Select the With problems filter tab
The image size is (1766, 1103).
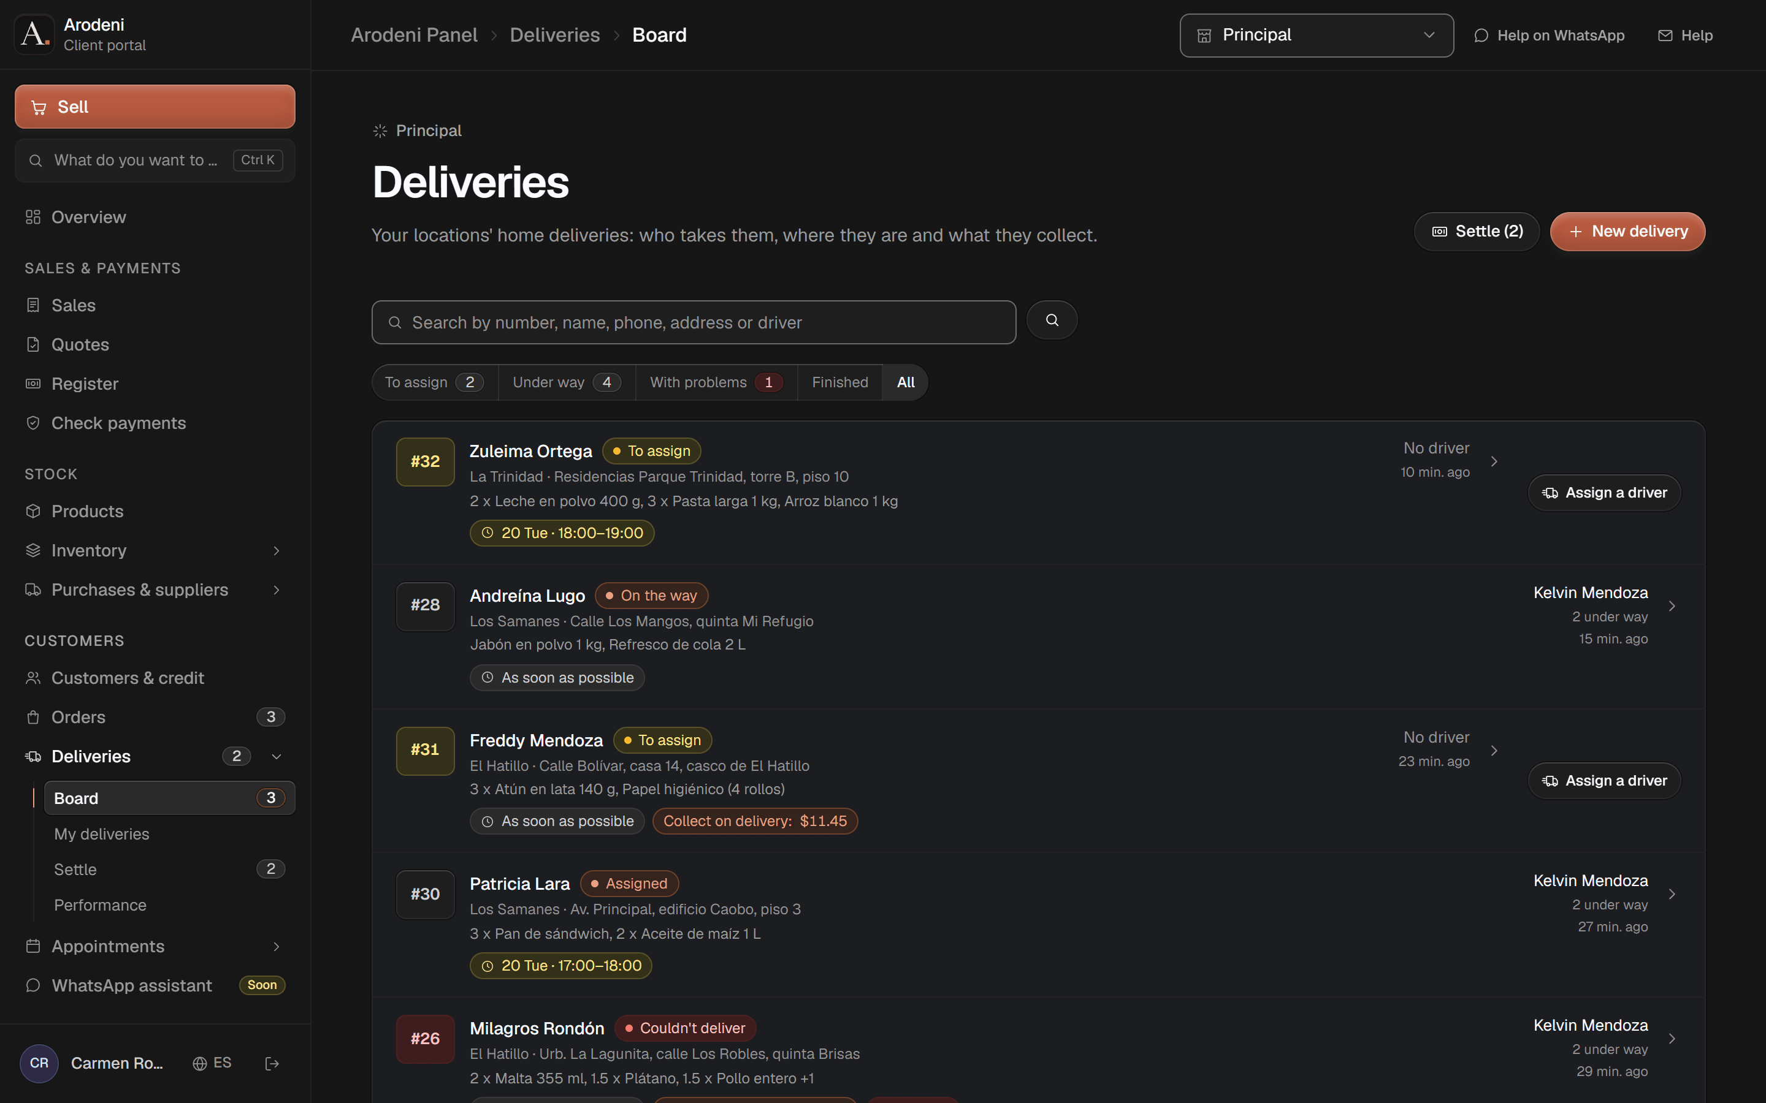[717, 382]
